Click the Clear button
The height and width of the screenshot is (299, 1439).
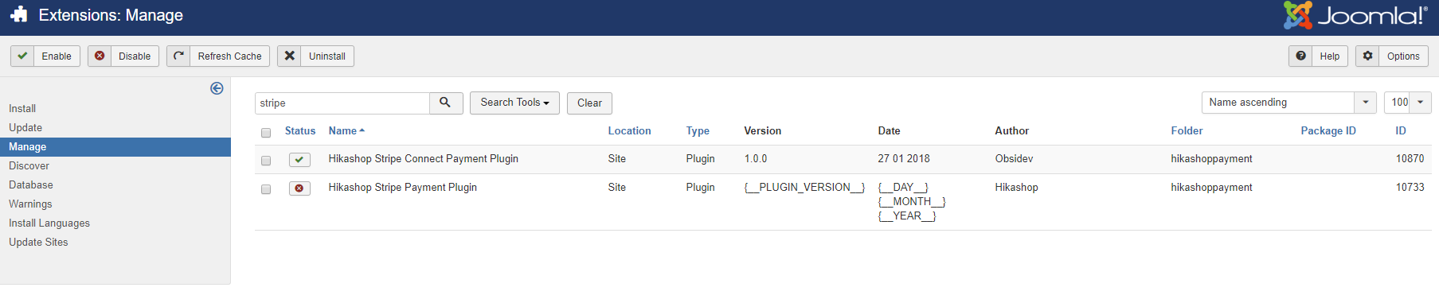pyautogui.click(x=589, y=103)
